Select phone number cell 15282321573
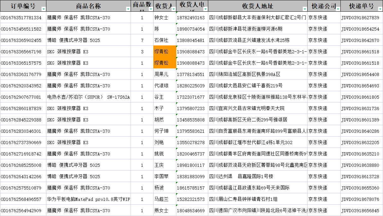Viewport: 383px width, 216px height. tap(192, 199)
